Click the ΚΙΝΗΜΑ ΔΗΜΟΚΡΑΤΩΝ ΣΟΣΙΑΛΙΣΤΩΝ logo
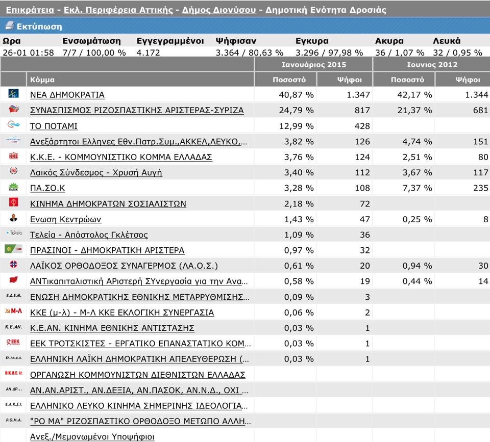The width and height of the screenshot is (490, 442). click(x=13, y=202)
